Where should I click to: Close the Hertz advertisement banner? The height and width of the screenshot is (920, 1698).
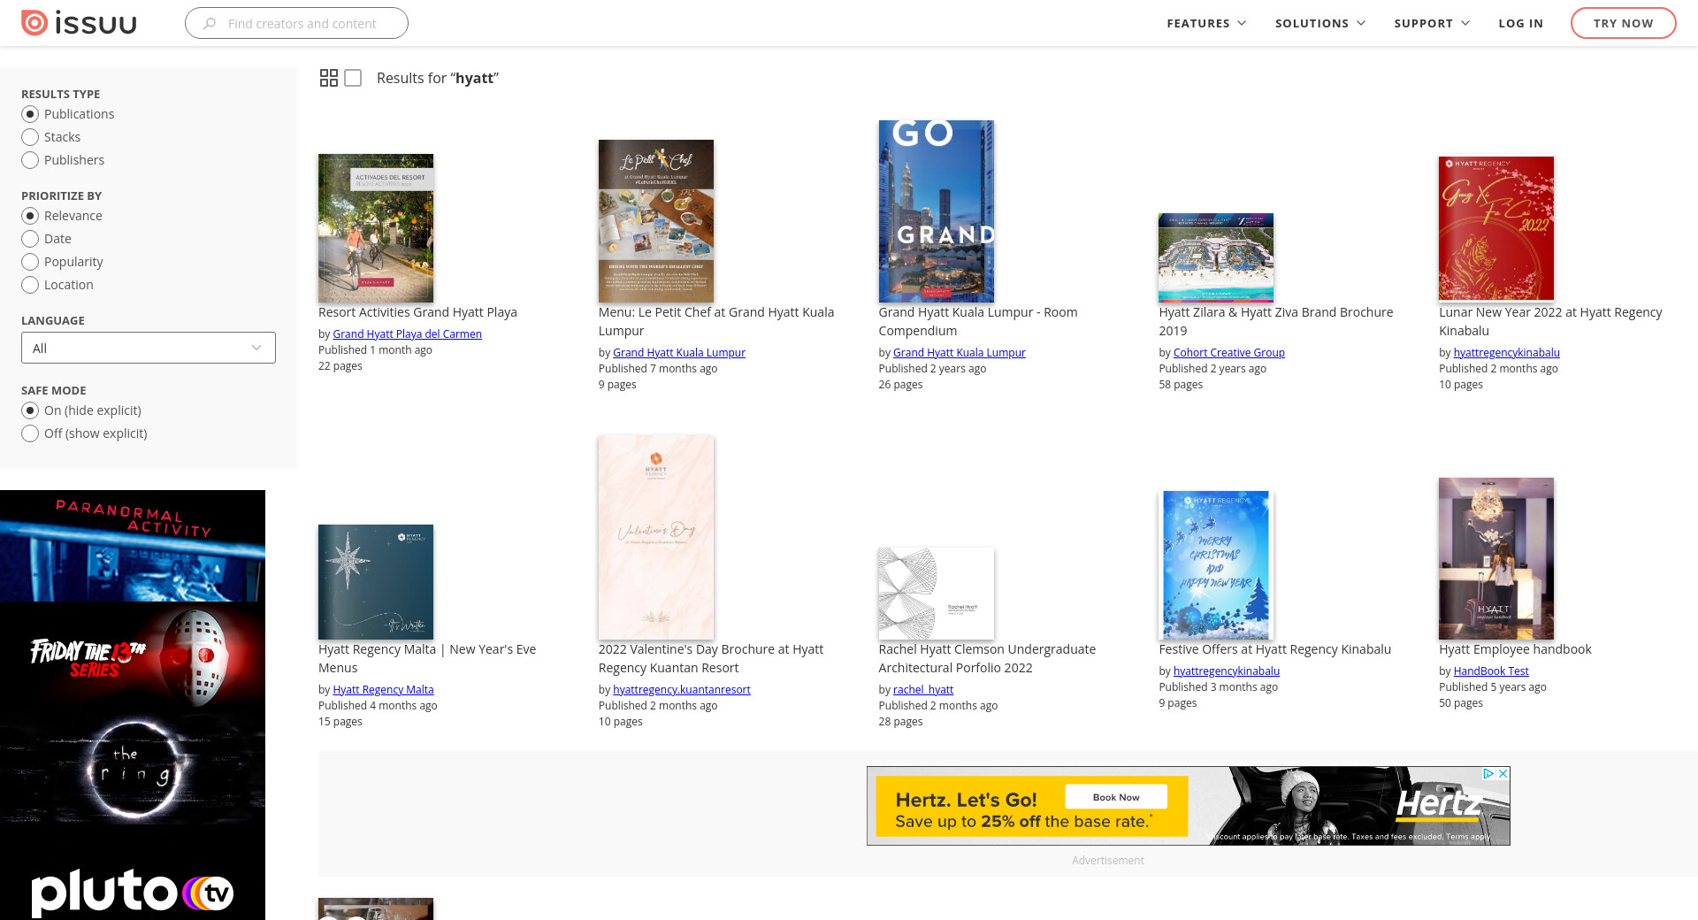[x=1503, y=773]
